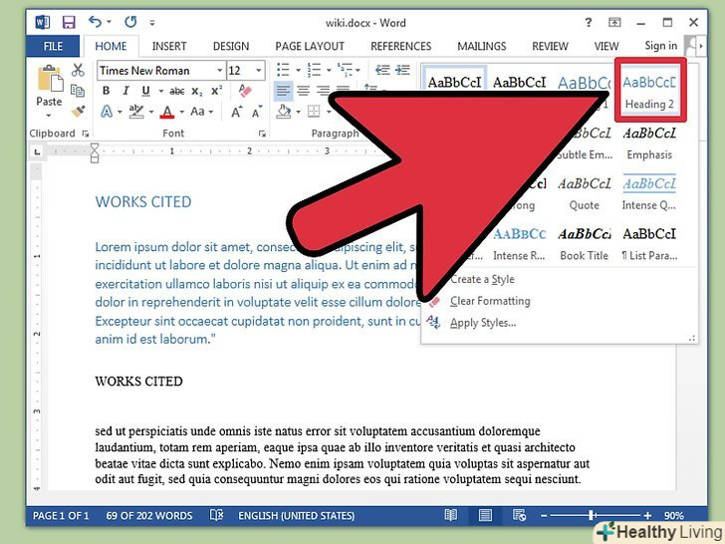This screenshot has height=544, width=725.
Task: Apply the Emphasis style
Action: click(649, 143)
